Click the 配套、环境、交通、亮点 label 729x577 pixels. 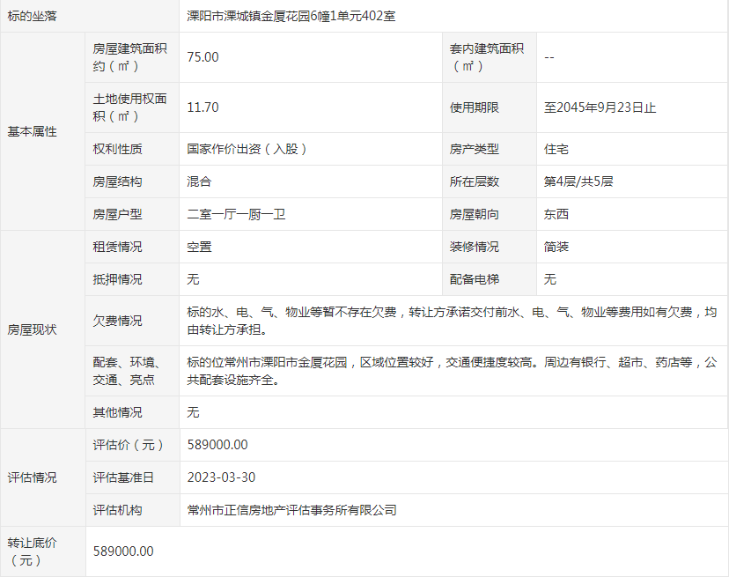coord(127,371)
